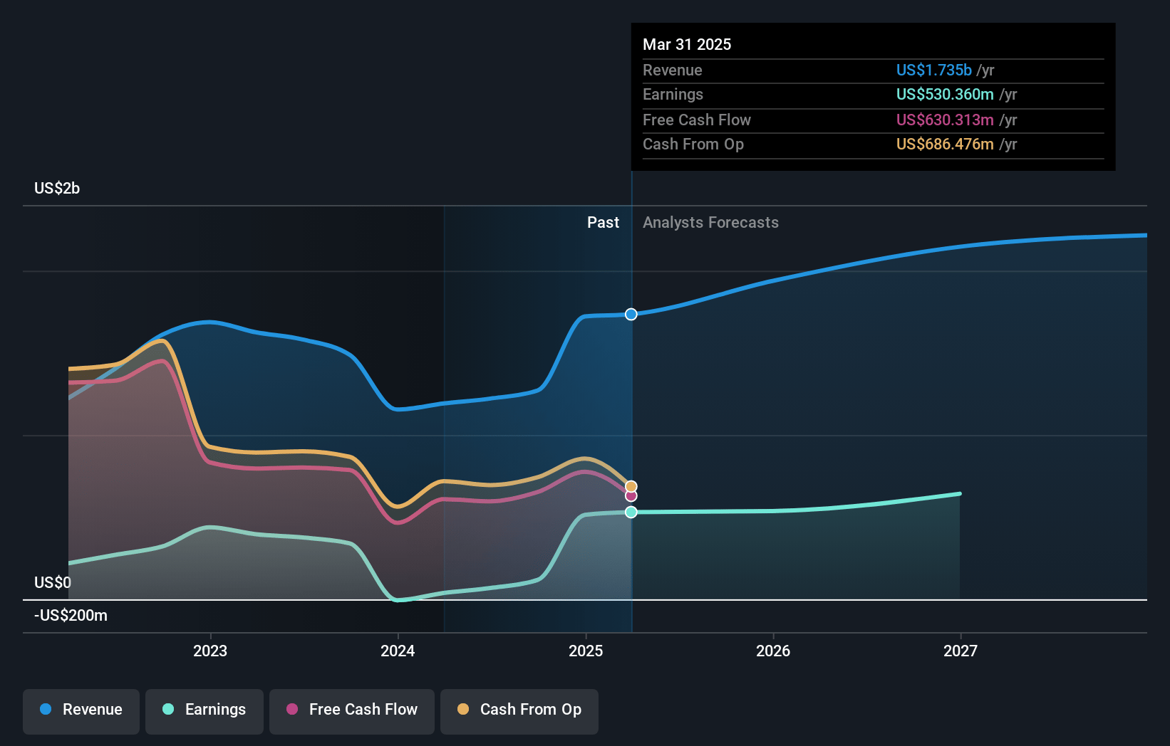Toggle the Free Cash Flow legend button
1170x746 pixels.
point(352,711)
